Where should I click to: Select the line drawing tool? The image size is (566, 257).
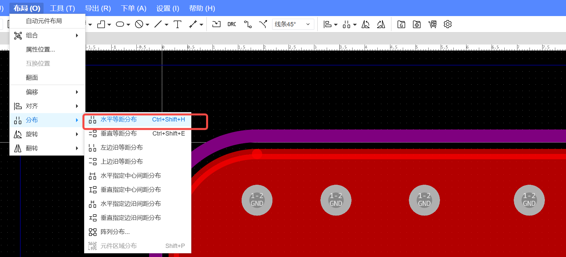tap(158, 24)
